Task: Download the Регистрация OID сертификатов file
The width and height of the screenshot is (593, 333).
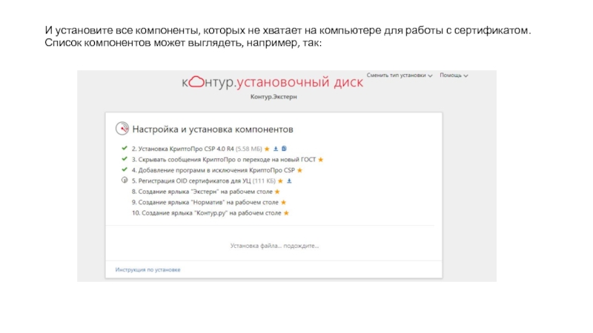Action: click(x=289, y=181)
